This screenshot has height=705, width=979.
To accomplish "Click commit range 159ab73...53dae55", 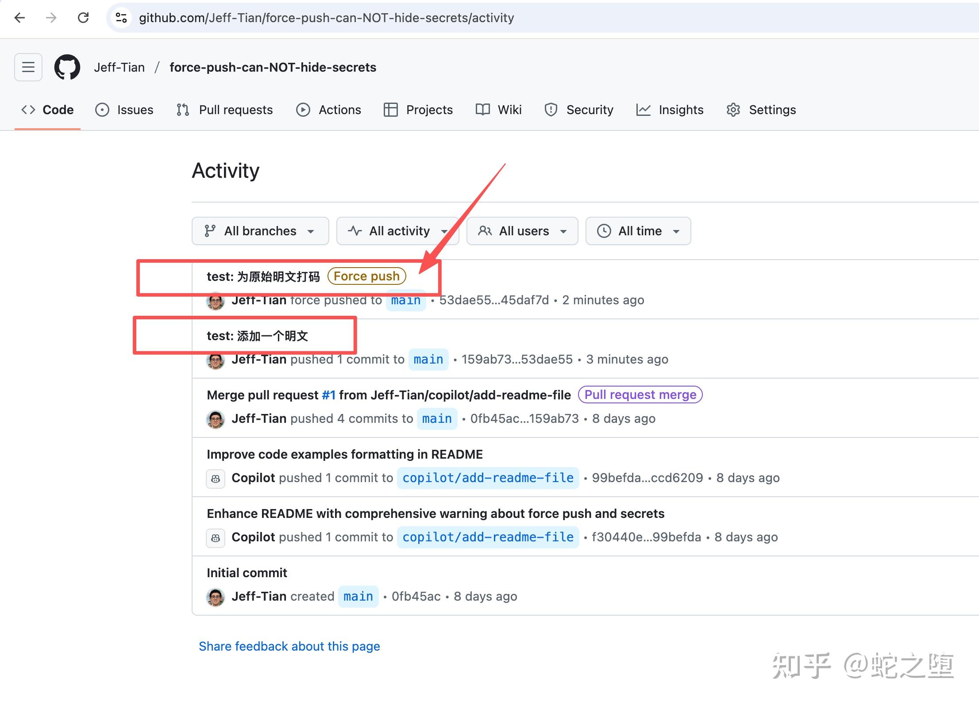I will tap(517, 359).
